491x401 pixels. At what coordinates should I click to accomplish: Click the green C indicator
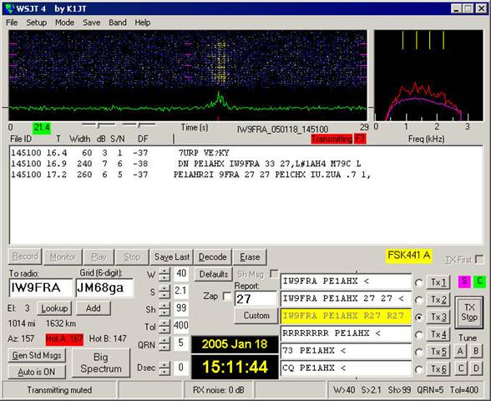pos(479,282)
